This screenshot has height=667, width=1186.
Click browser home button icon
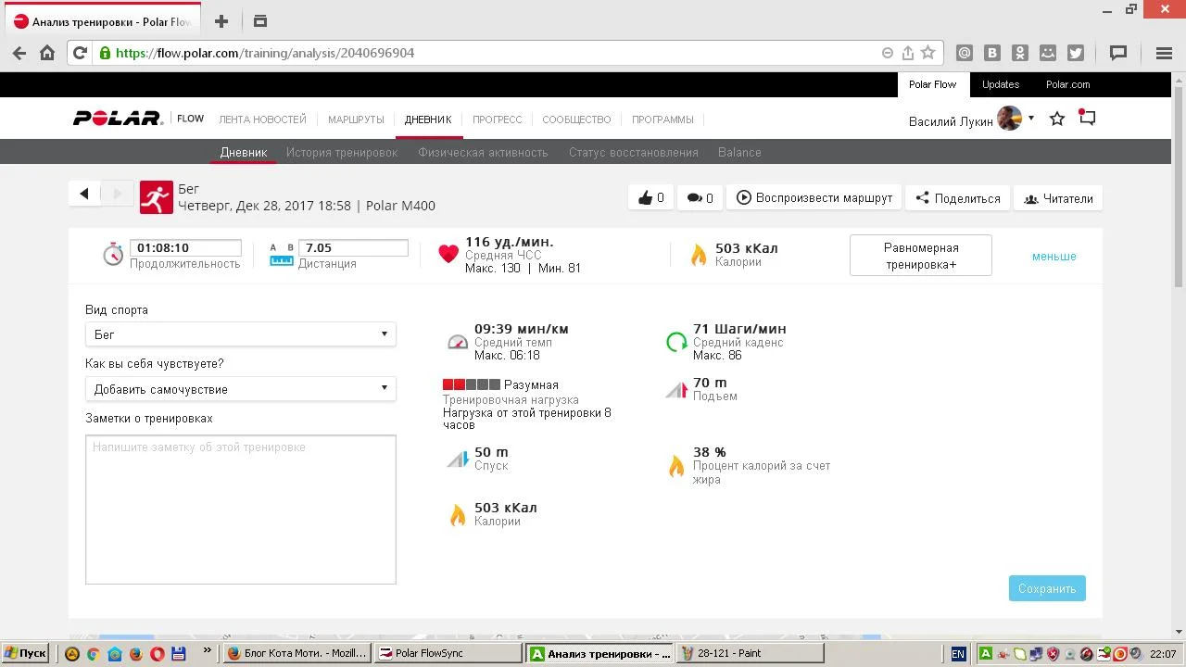pos(47,53)
